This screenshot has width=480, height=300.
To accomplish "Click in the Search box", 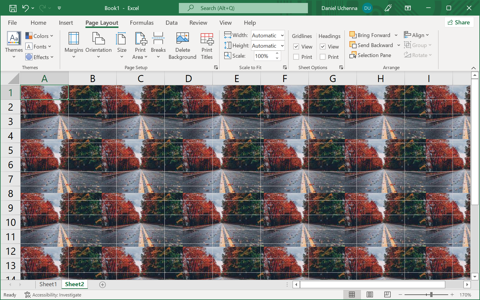I will 243,8.
